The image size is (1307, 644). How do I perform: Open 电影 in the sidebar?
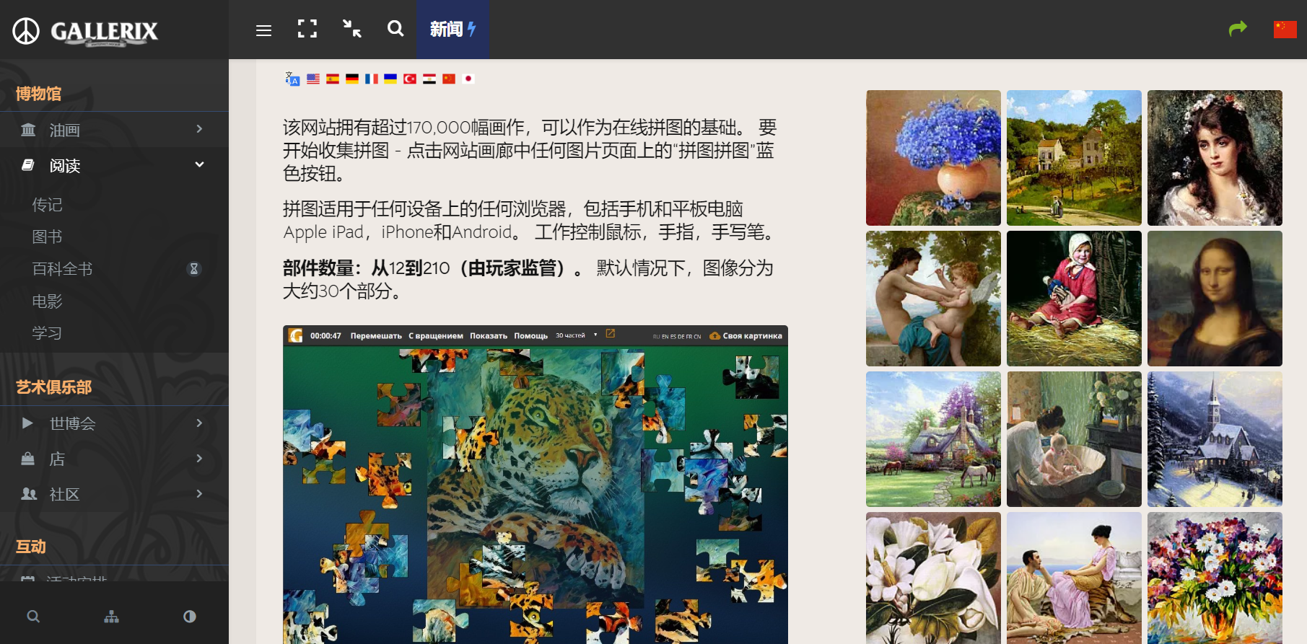coord(47,301)
